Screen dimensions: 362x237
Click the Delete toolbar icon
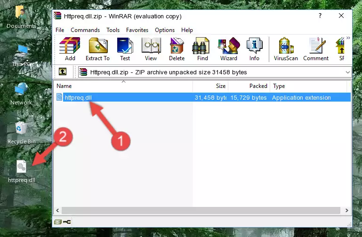tap(177, 49)
